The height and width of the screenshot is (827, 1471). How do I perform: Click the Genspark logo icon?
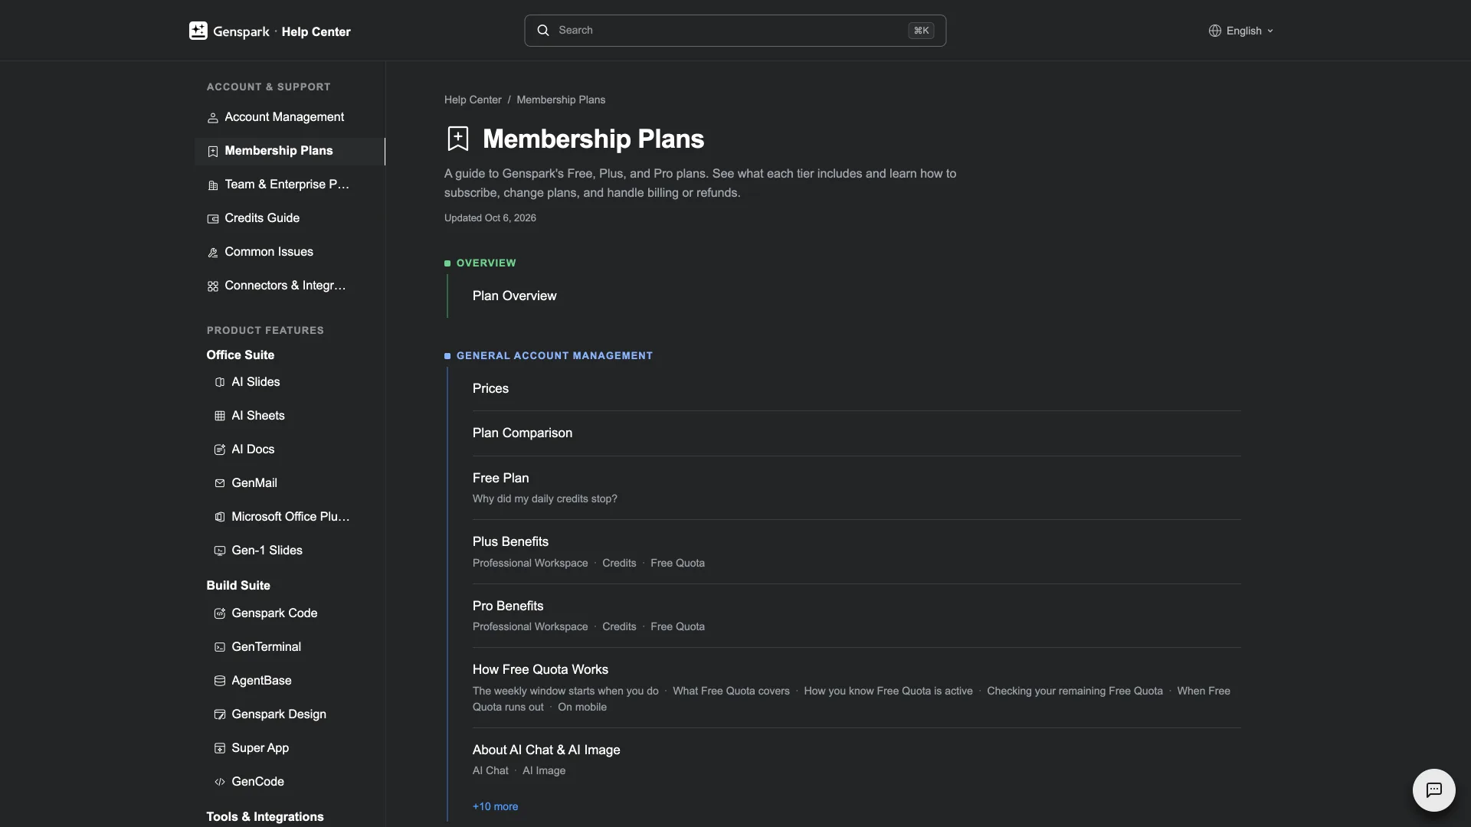[x=198, y=31]
